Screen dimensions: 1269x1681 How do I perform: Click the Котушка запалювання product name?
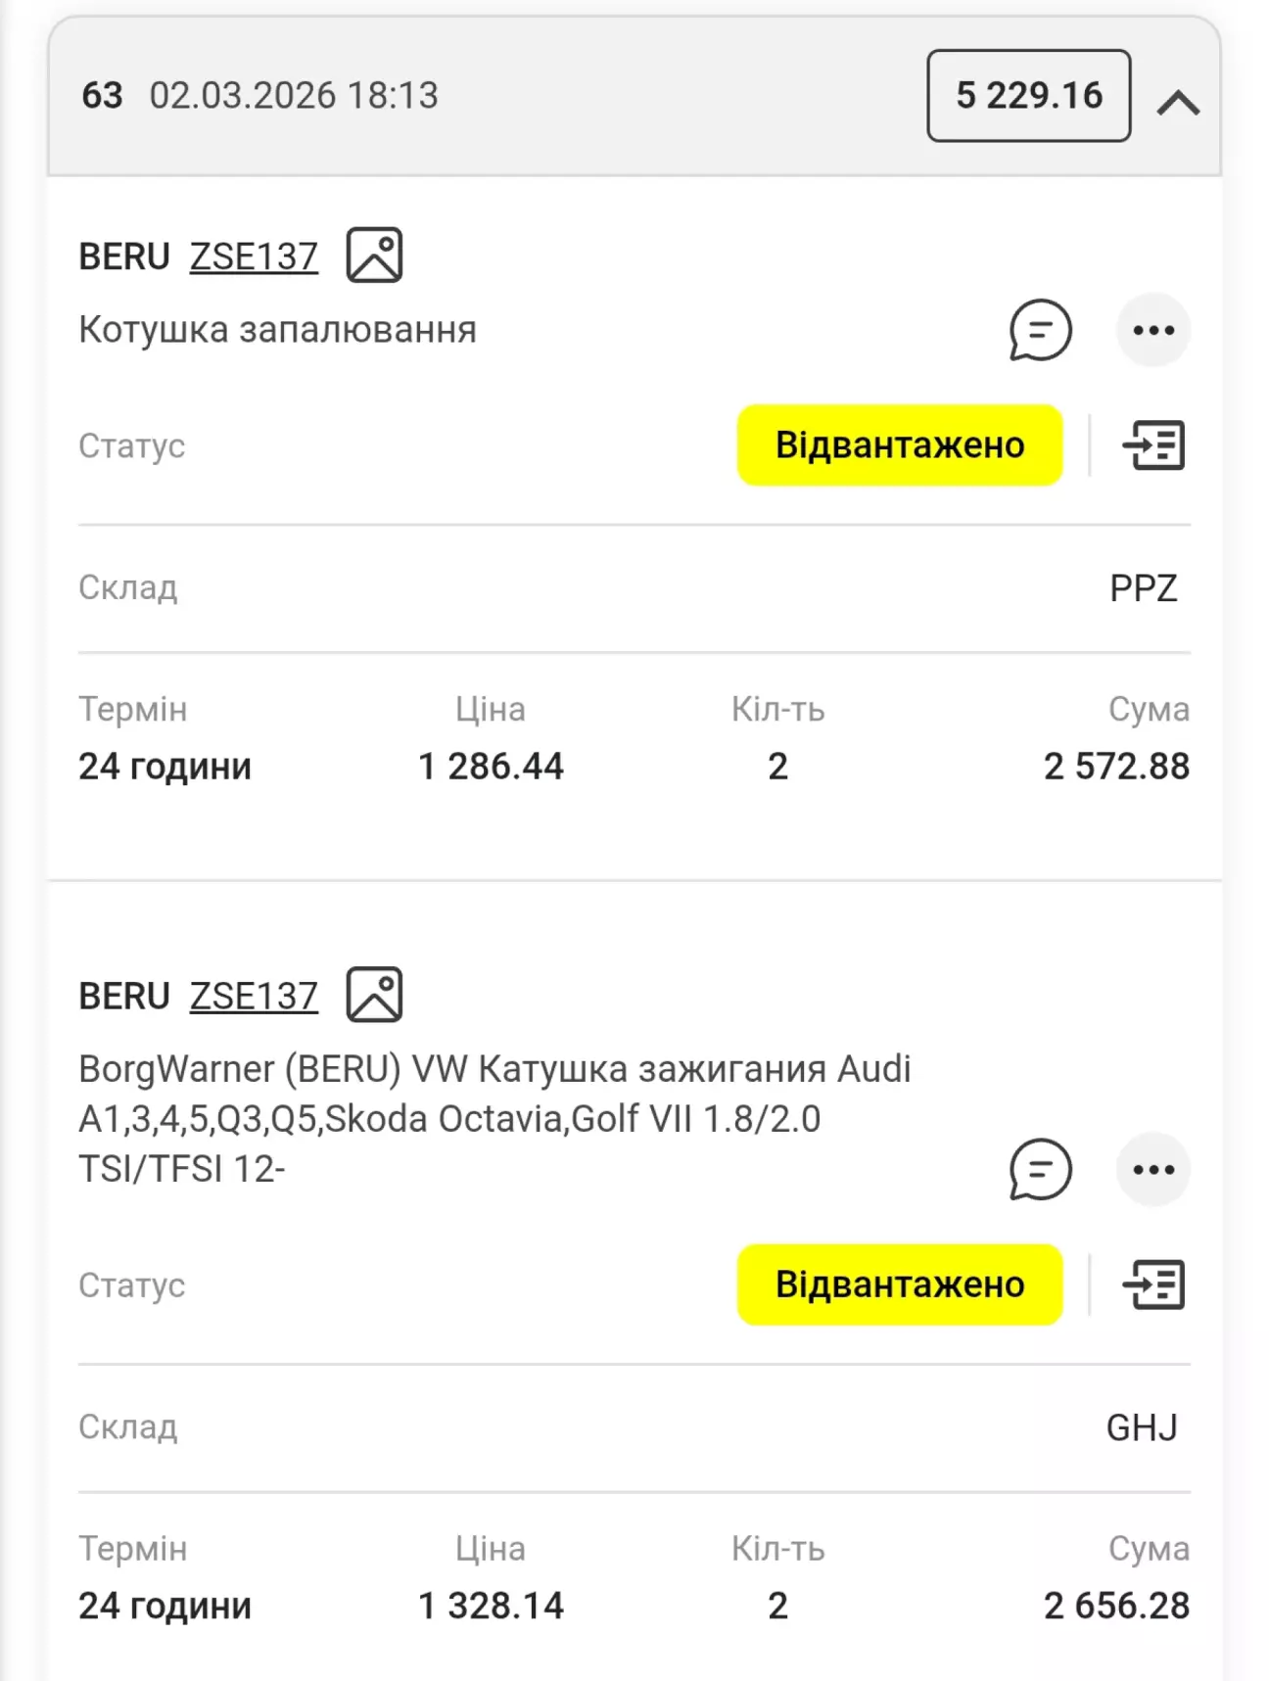(277, 330)
